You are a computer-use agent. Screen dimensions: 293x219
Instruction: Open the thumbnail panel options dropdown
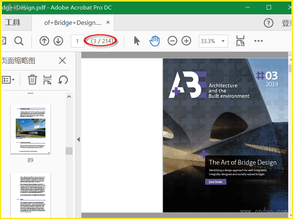click(x=8, y=80)
